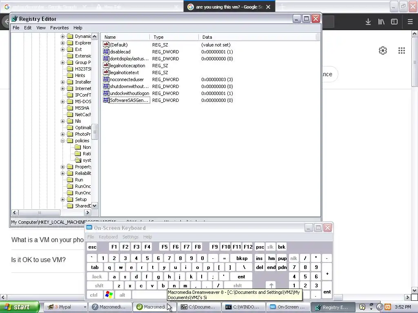Expand the Group P registry key

pyautogui.click(x=62, y=62)
